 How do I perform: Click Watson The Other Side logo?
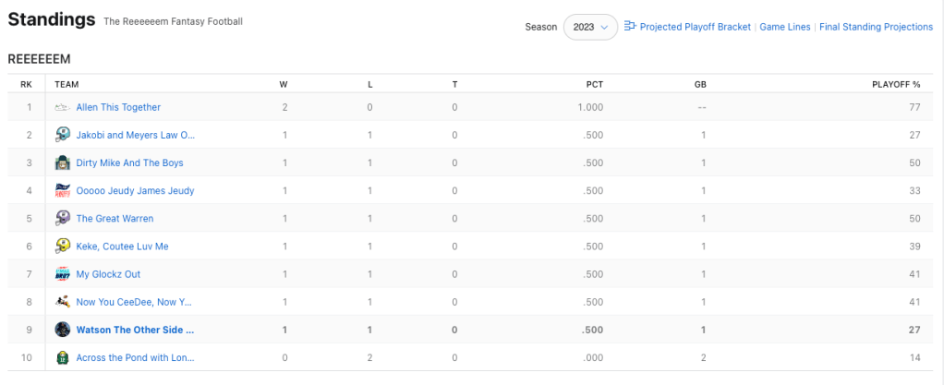click(63, 330)
